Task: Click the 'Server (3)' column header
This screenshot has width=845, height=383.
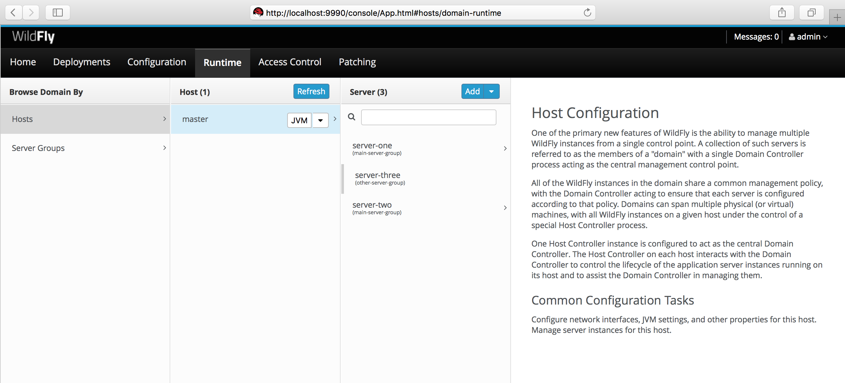Action: point(368,92)
